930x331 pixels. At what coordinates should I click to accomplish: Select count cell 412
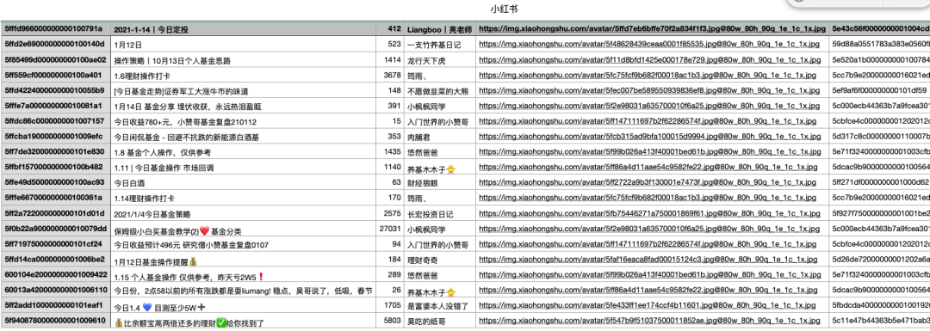pyautogui.click(x=390, y=29)
